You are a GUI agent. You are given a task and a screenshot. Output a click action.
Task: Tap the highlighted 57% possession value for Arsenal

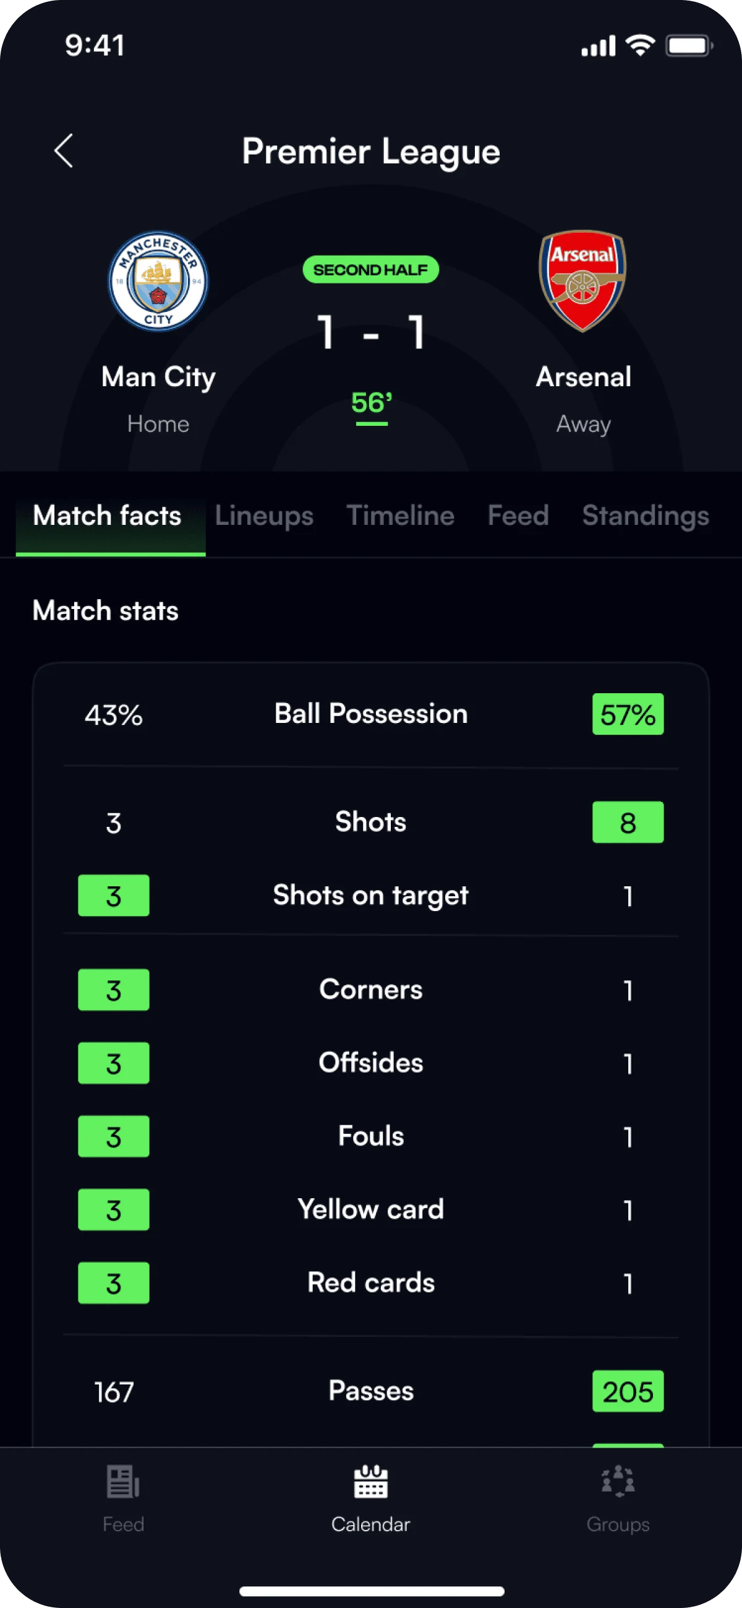[x=627, y=714]
